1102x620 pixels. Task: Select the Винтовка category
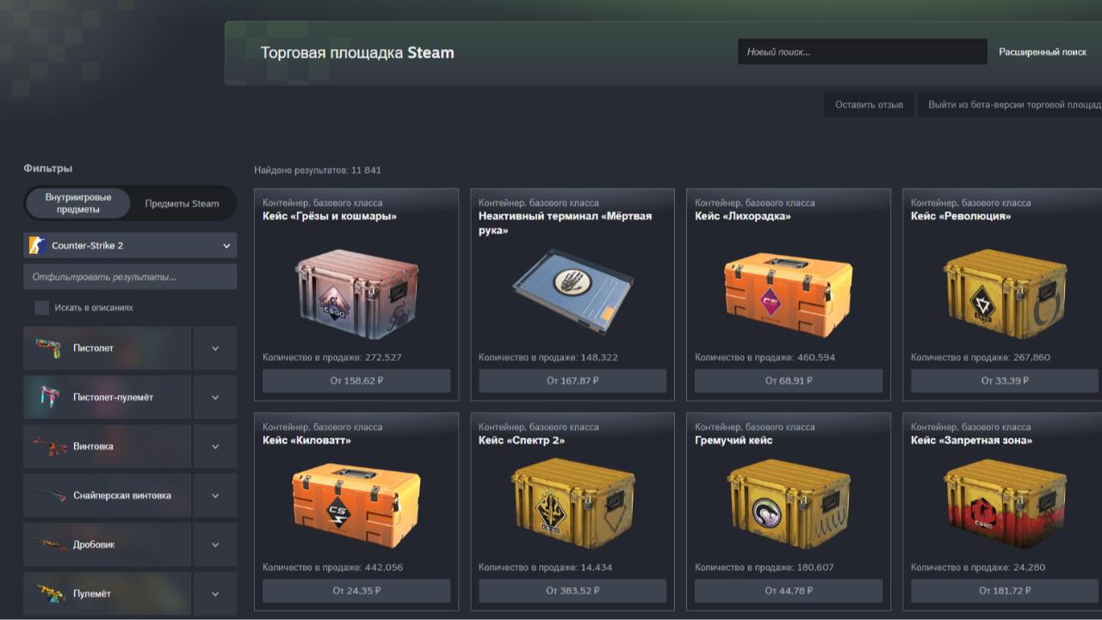pyautogui.click(x=107, y=447)
